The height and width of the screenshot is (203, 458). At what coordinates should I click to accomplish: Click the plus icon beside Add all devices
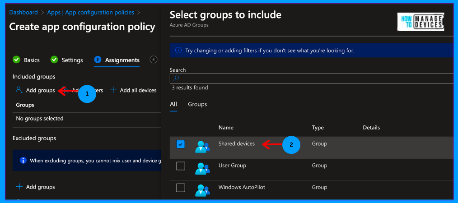pyautogui.click(x=113, y=90)
